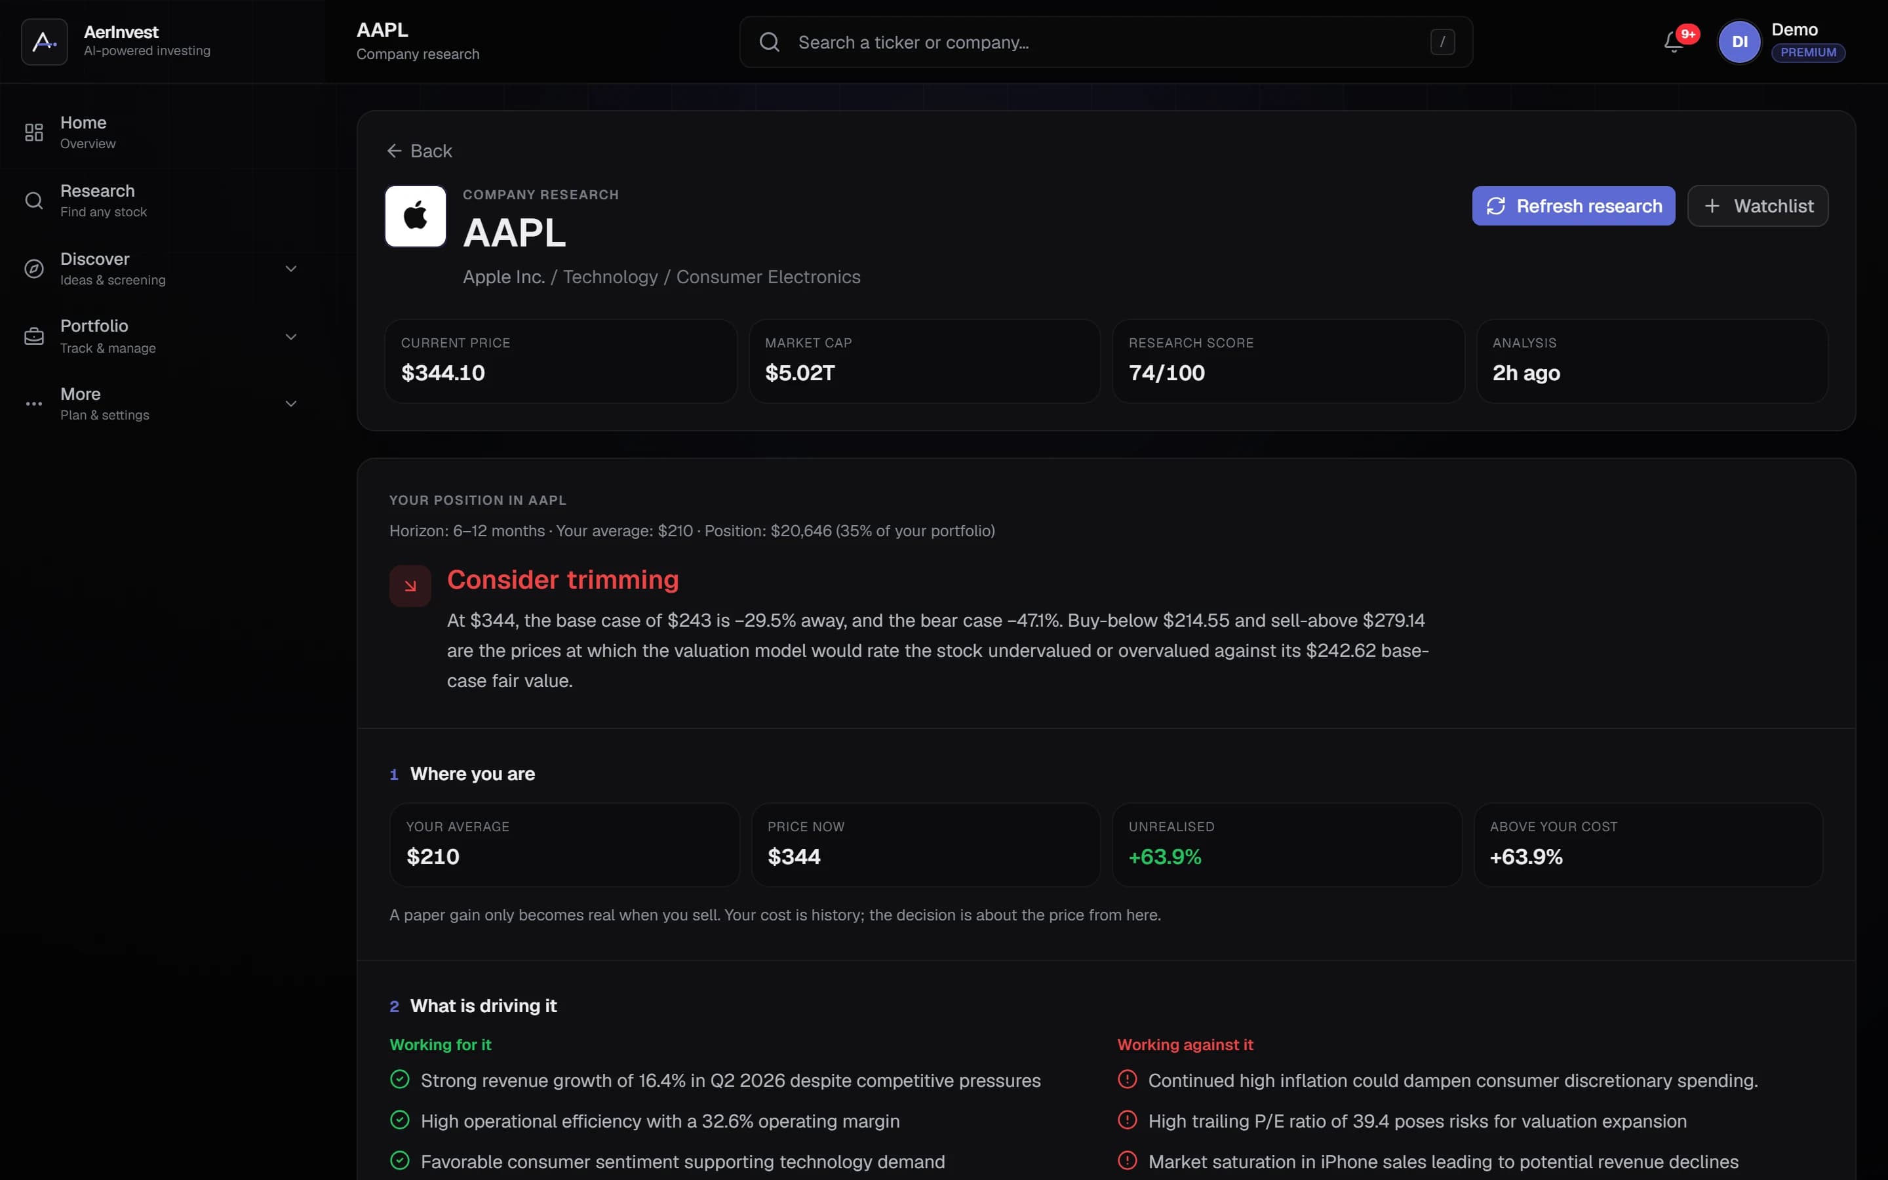This screenshot has height=1180, width=1888.
Task: Click the Analysis 2h ago value
Action: point(1526,373)
